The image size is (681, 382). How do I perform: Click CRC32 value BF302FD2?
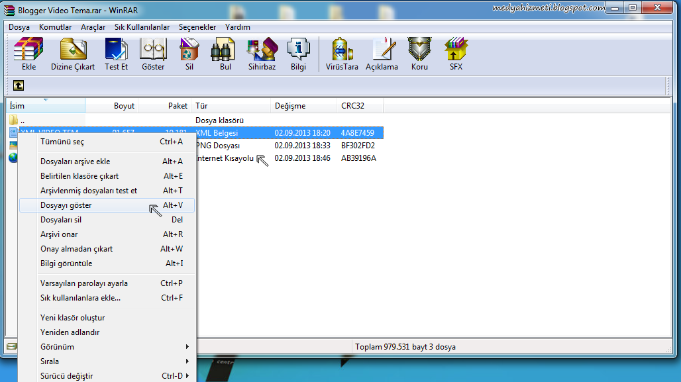(x=358, y=146)
